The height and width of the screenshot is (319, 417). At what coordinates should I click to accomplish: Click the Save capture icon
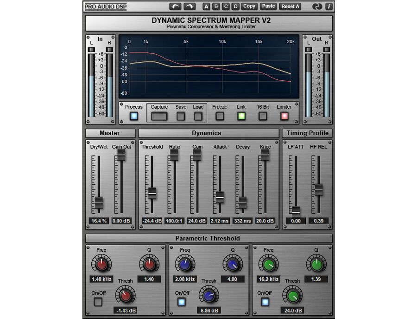[x=180, y=115]
